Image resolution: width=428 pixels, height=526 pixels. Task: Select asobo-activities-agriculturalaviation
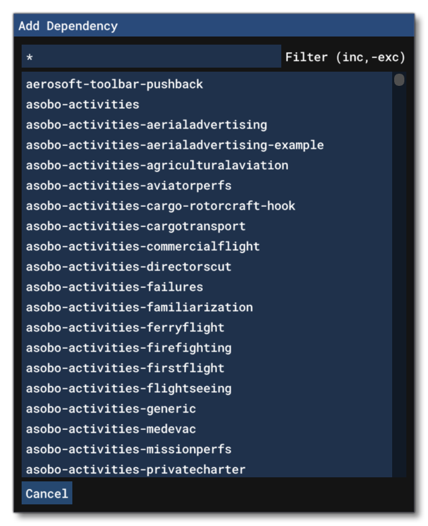[157, 166]
